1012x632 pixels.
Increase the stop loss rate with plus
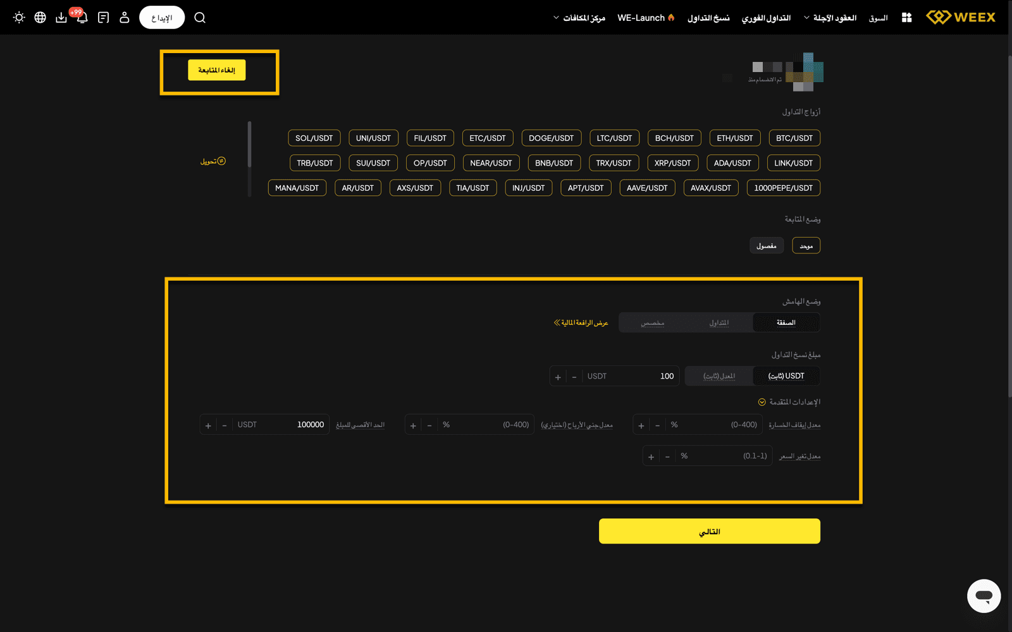coord(641,425)
